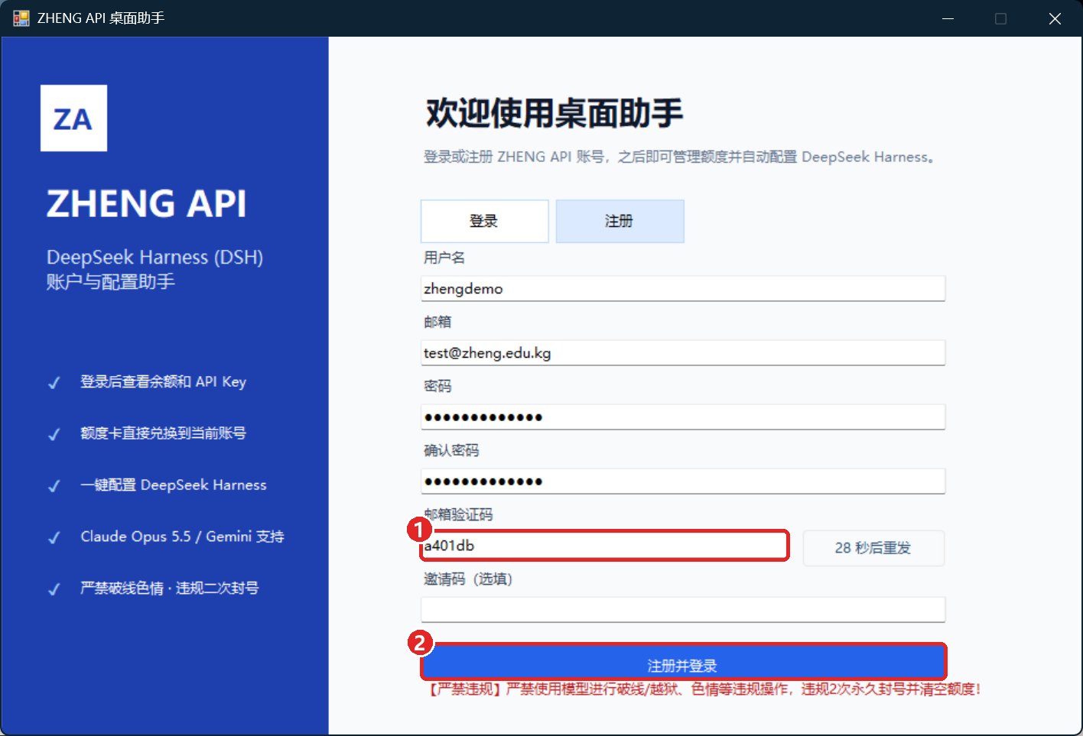Click the feature text 登录后查看余额和 API Key
1083x736 pixels.
click(164, 381)
